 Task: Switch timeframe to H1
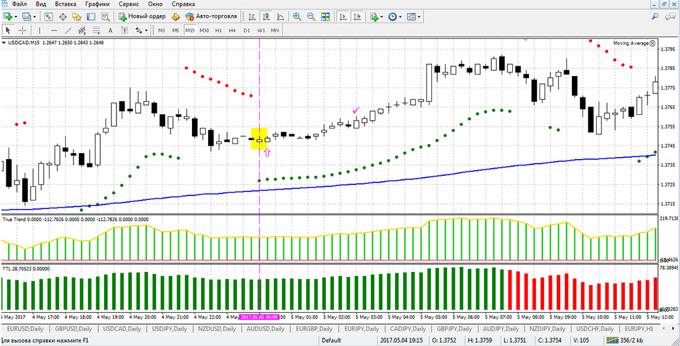point(218,31)
